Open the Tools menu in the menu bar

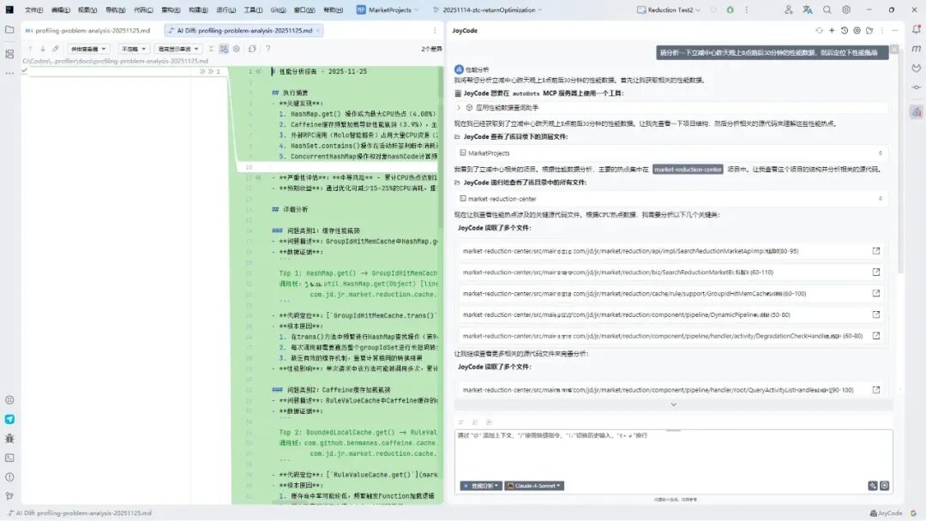coord(253,10)
